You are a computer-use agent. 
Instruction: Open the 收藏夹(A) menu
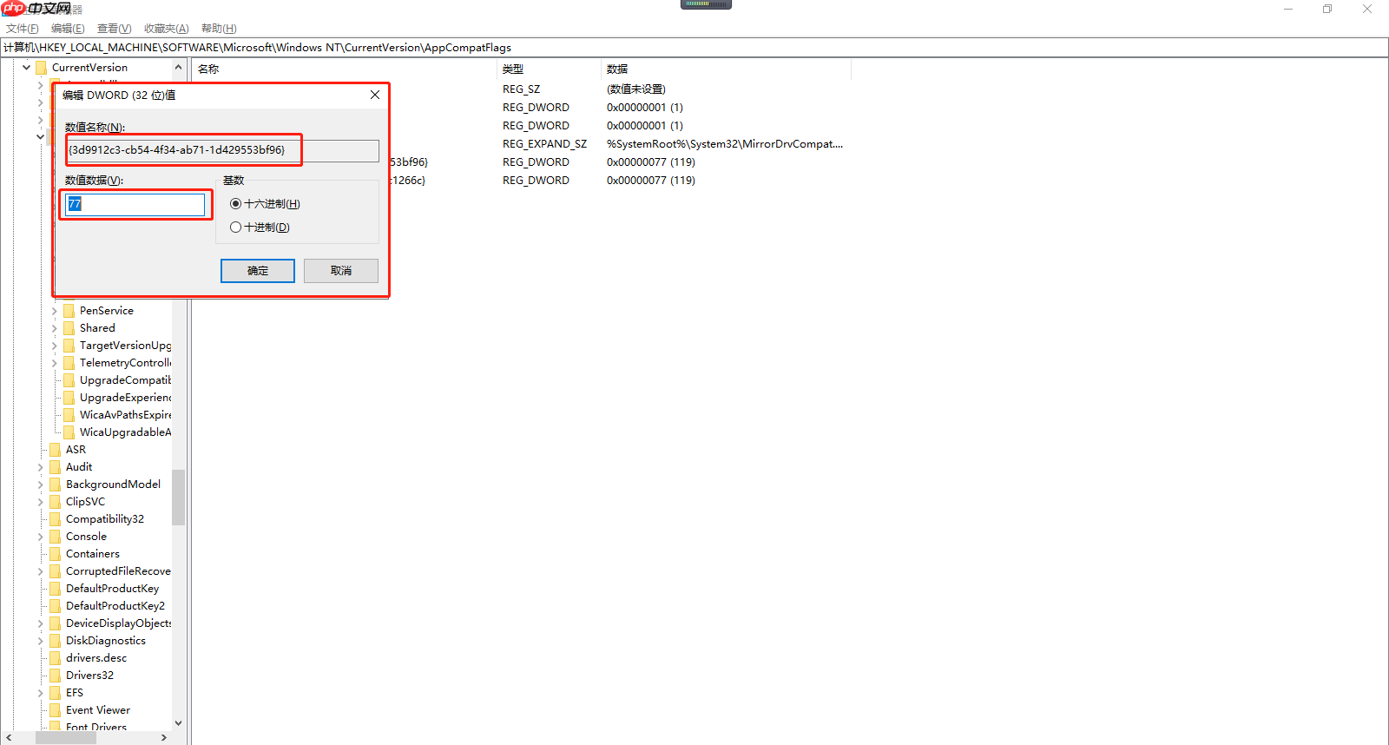click(167, 29)
